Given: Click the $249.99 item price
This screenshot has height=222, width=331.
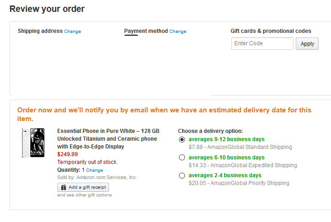Looking at the screenshot, I should coord(68,154).
